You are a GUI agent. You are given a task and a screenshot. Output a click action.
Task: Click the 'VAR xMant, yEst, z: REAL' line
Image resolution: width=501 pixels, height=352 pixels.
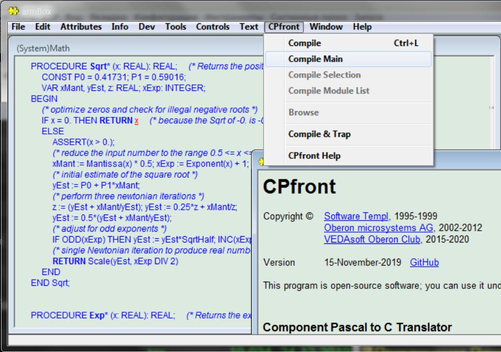click(x=124, y=88)
